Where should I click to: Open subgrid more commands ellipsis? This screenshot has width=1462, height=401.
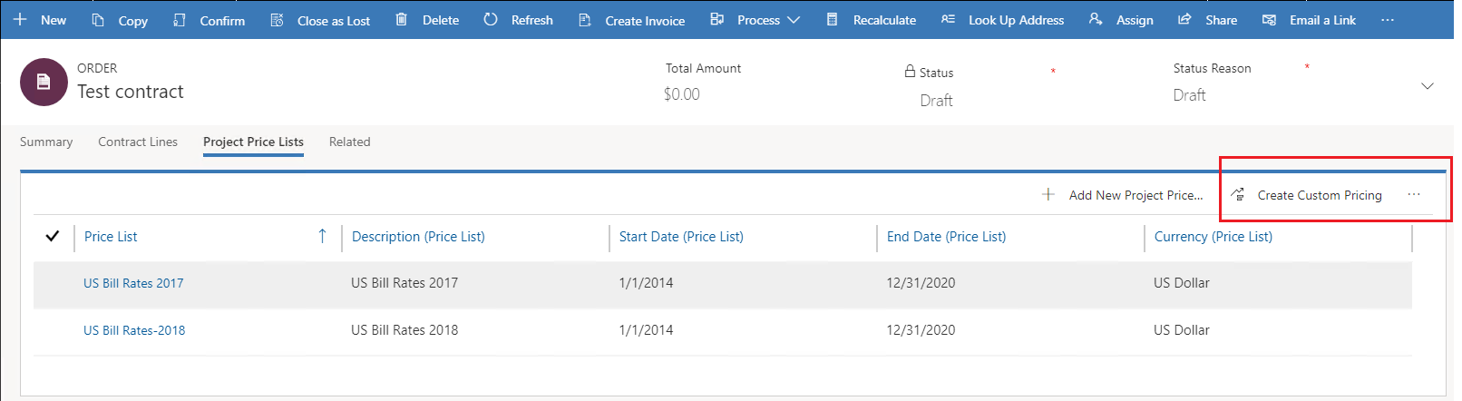1414,194
